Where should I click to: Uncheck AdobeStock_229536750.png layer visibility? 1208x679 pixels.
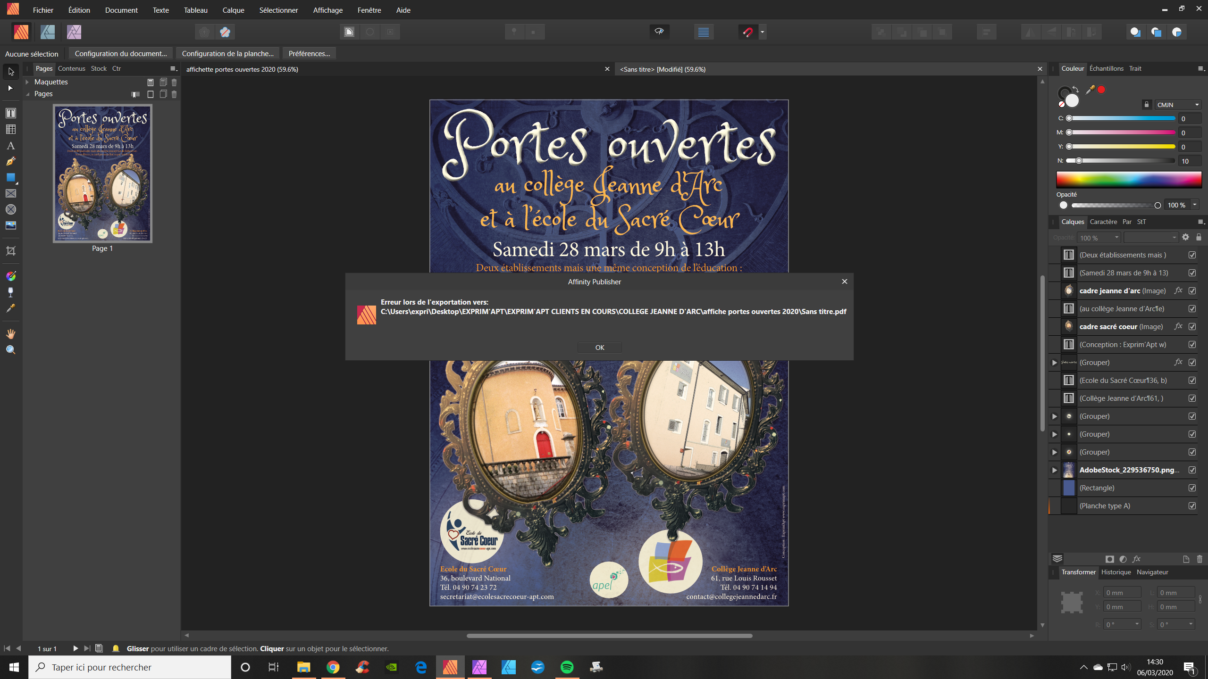click(1192, 470)
